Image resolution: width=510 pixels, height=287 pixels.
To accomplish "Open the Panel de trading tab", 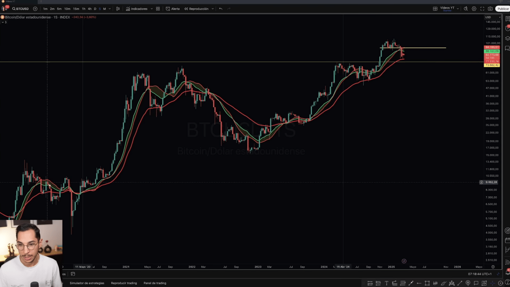I will pyautogui.click(x=155, y=283).
